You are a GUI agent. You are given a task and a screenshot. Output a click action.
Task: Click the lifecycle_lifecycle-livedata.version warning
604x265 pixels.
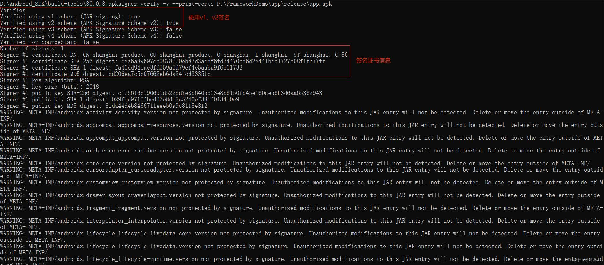pos(302,249)
